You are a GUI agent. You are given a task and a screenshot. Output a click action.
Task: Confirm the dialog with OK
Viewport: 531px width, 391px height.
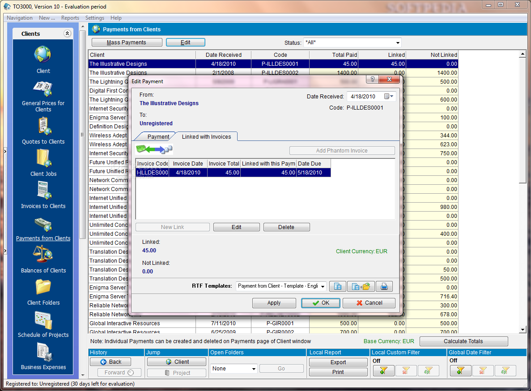click(x=321, y=303)
